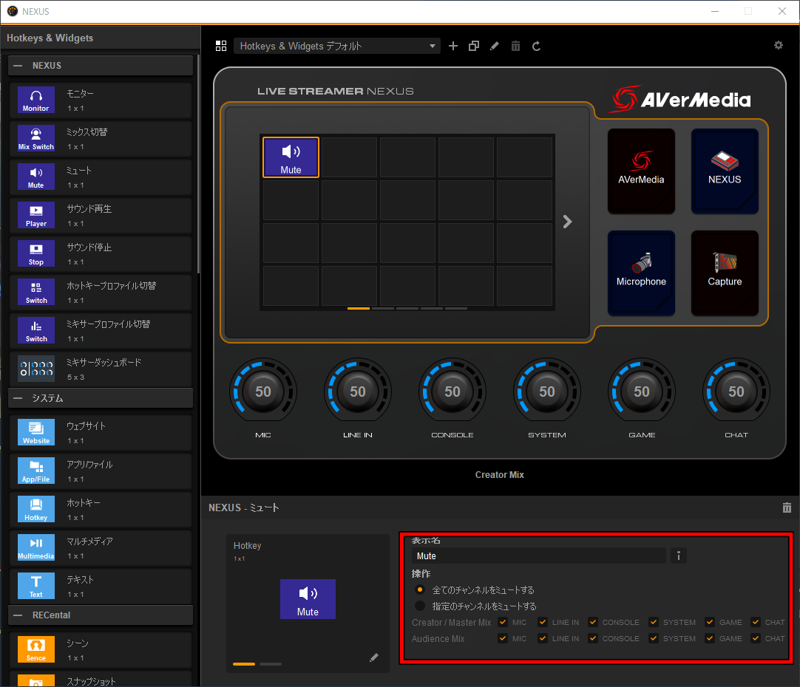Screen dimensions: 800x687
Task: Click the widget list scrollbar
Action: [x=198, y=163]
